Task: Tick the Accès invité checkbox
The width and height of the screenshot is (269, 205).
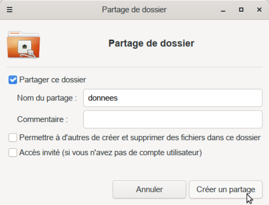Action: 13,153
